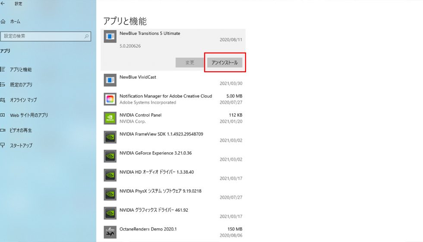423x242 pixels.
Task: Select the NVIDIA Control Panel entry
Action: coord(173,118)
